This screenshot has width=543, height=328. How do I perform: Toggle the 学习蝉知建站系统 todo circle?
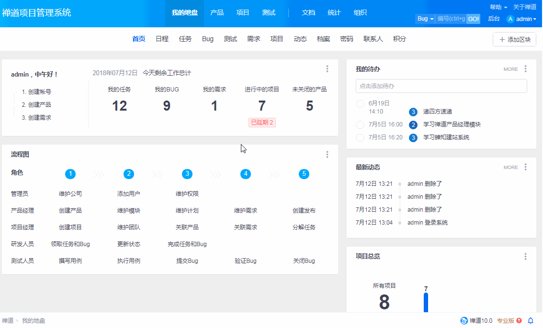coord(360,138)
